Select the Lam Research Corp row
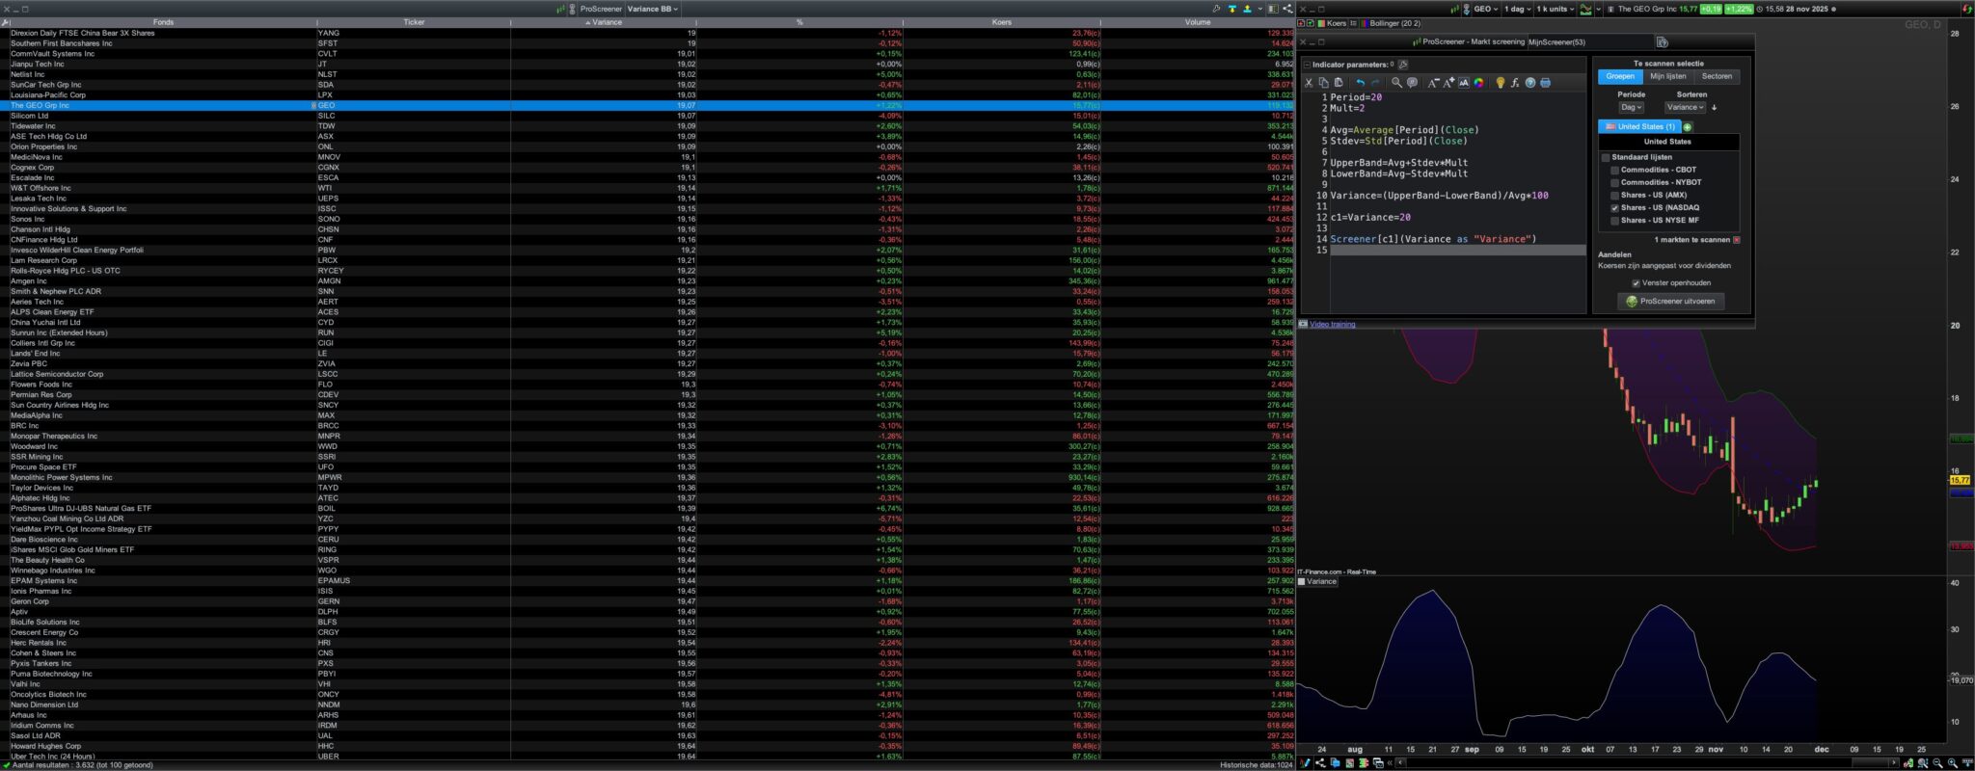This screenshot has width=1975, height=771. (647, 260)
